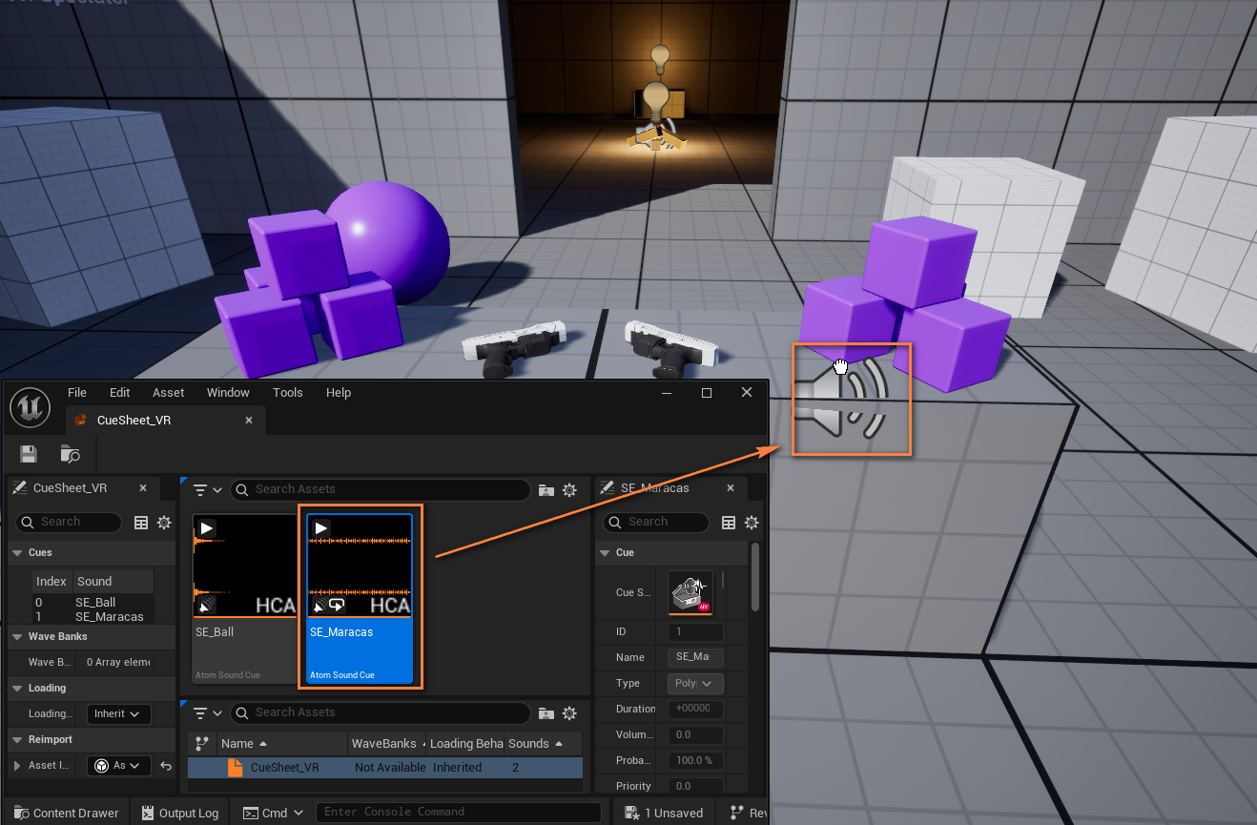Click the Cue Sheet asset thumbnail icon
The image size is (1257, 825).
point(690,592)
